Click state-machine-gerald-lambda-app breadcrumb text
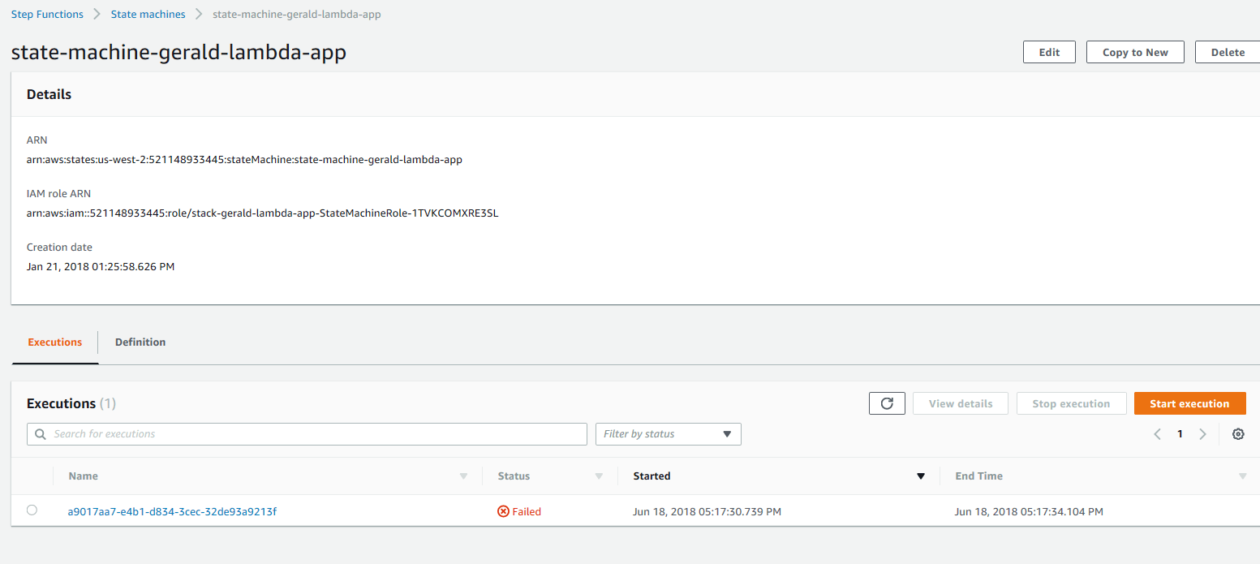The width and height of the screenshot is (1260, 564). [296, 15]
